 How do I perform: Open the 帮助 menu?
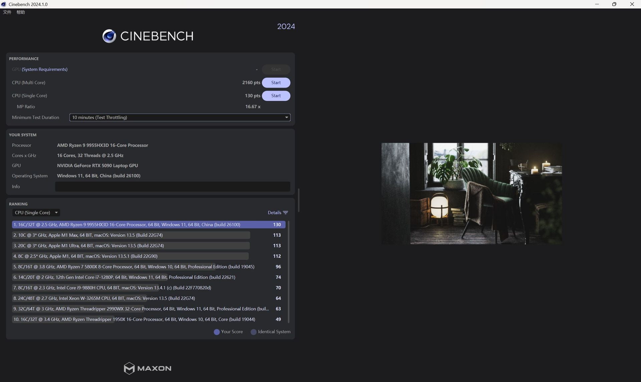[21, 12]
